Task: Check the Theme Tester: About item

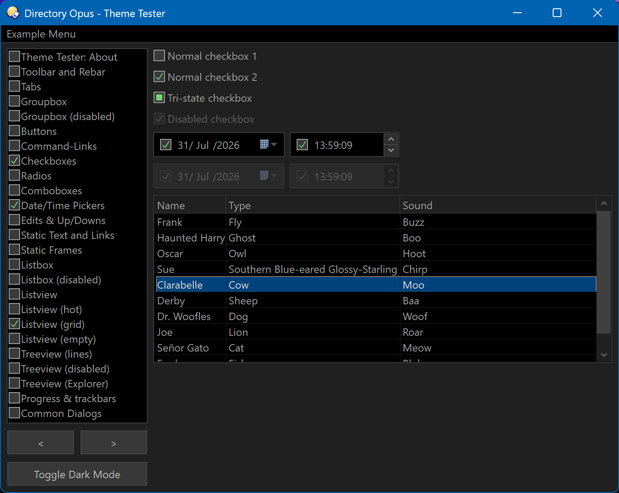Action: (x=14, y=57)
